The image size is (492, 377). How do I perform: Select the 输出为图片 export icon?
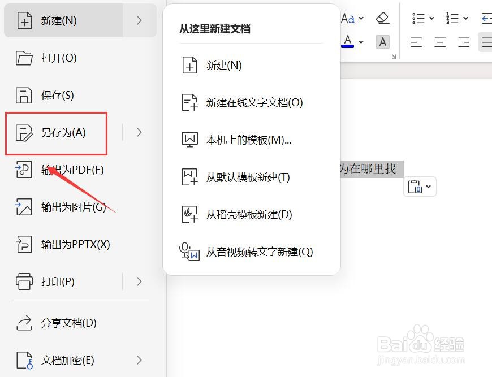(x=23, y=207)
